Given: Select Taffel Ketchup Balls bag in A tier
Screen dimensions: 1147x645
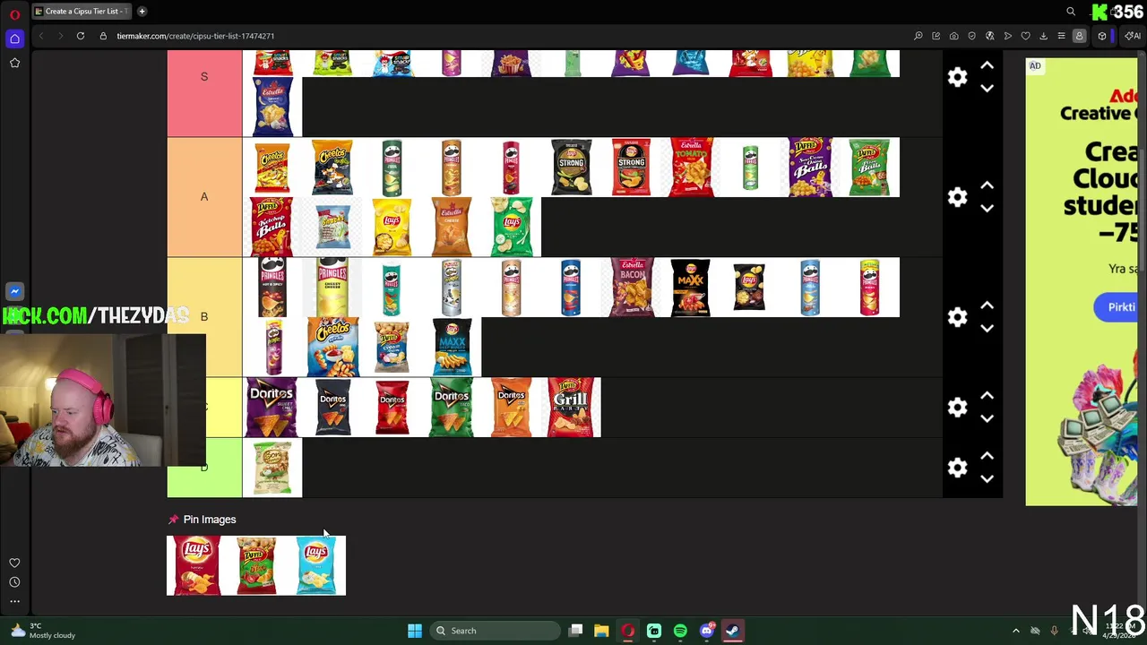Looking at the screenshot, I should coord(272,228).
